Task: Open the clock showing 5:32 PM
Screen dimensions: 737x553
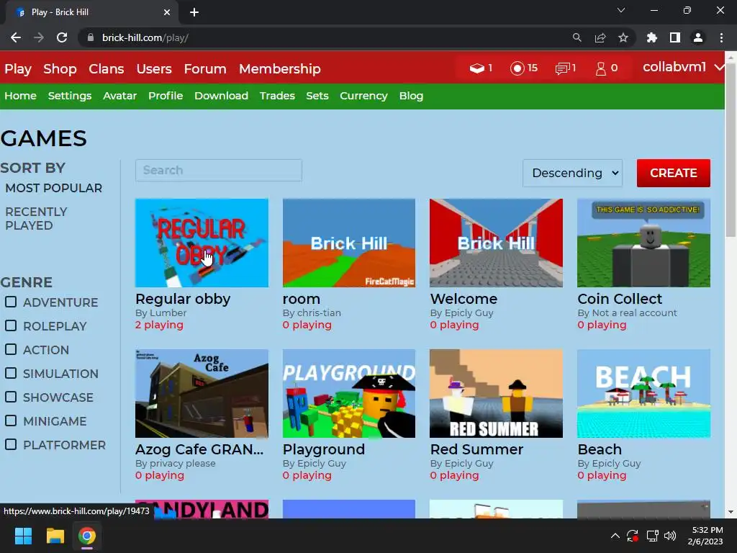Action: point(705,536)
